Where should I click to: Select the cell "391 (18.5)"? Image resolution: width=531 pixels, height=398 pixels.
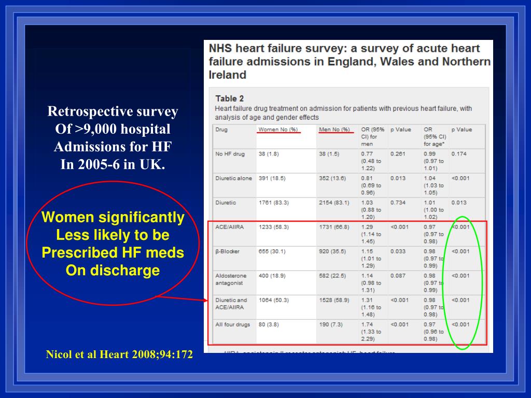pyautogui.click(x=272, y=178)
